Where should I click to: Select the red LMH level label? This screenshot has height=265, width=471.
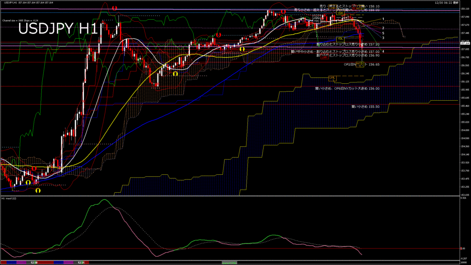tap(325, 57)
